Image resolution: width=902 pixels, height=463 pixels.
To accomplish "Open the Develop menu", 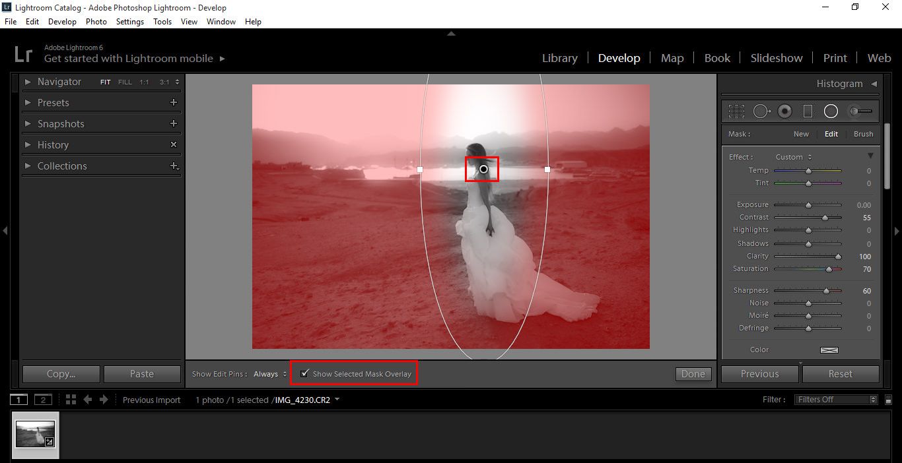I will pyautogui.click(x=62, y=22).
